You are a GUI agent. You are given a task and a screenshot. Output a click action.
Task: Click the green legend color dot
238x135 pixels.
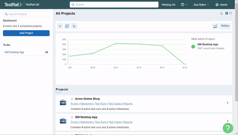click(x=193, y=47)
